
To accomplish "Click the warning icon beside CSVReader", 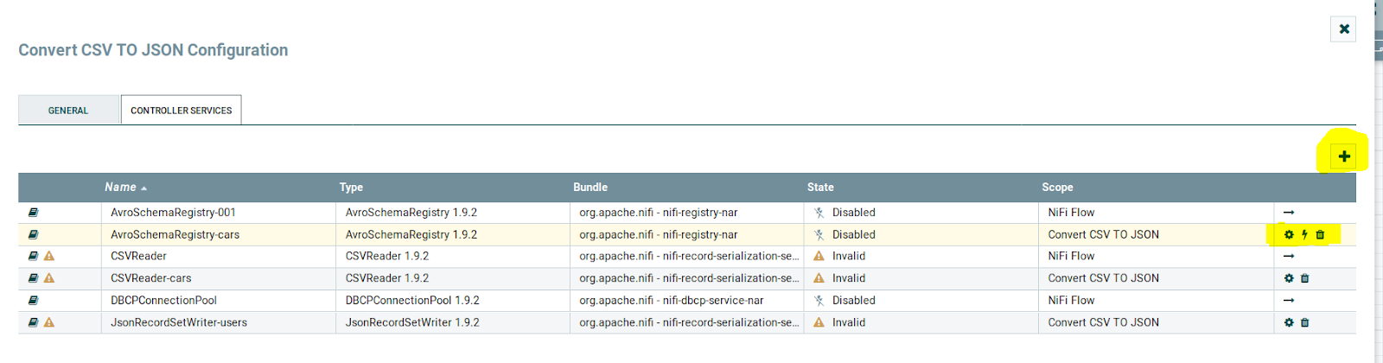I will 49,256.
